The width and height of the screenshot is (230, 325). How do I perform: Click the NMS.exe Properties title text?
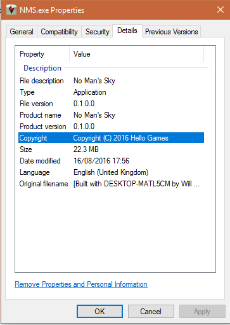click(x=52, y=10)
